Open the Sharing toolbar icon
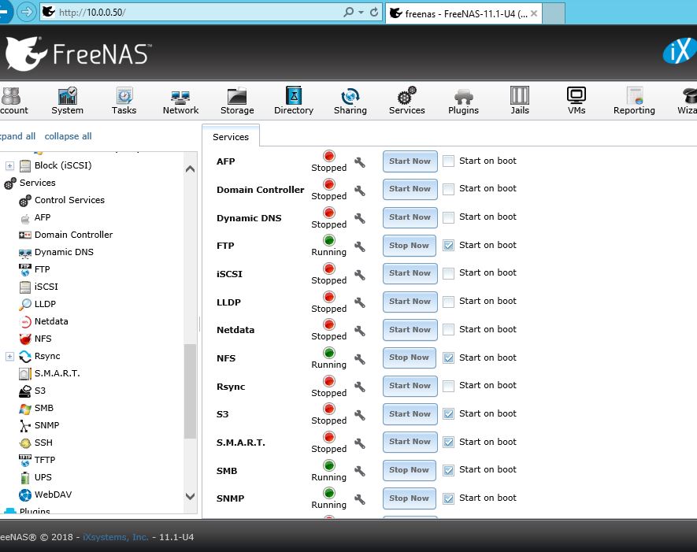The image size is (697, 552). pyautogui.click(x=350, y=101)
